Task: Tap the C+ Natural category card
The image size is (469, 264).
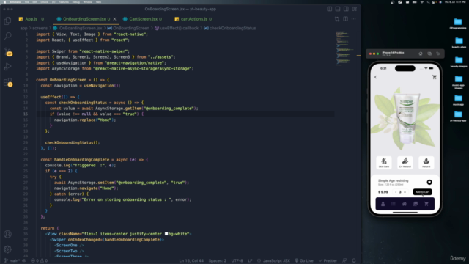Action: pos(405,163)
